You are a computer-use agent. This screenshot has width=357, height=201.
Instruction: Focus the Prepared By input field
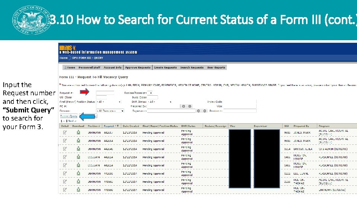point(164,106)
